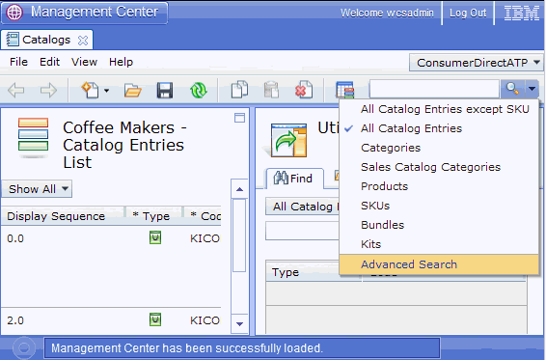Click the forward arrow toolbar icon
The width and height of the screenshot is (546, 360).
[48, 91]
